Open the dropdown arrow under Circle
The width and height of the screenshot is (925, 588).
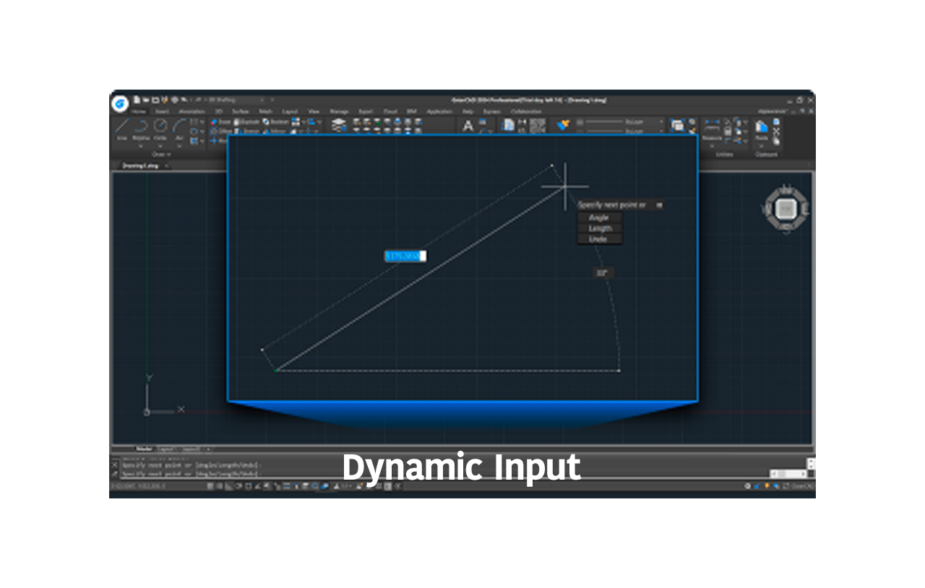160,146
